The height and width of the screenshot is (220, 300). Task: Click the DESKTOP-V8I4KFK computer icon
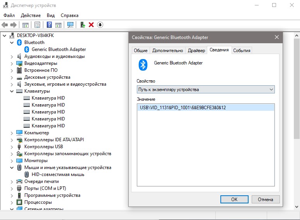pos(12,36)
